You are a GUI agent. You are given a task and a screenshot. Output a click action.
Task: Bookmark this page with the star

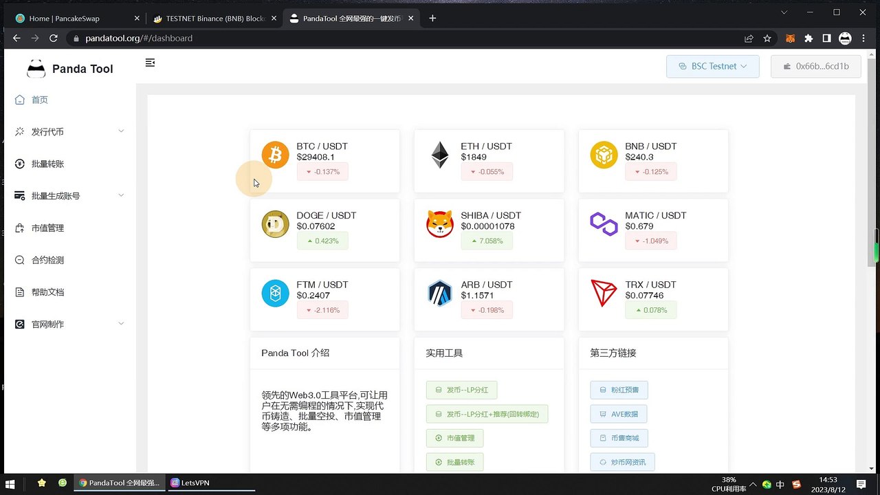[767, 38]
